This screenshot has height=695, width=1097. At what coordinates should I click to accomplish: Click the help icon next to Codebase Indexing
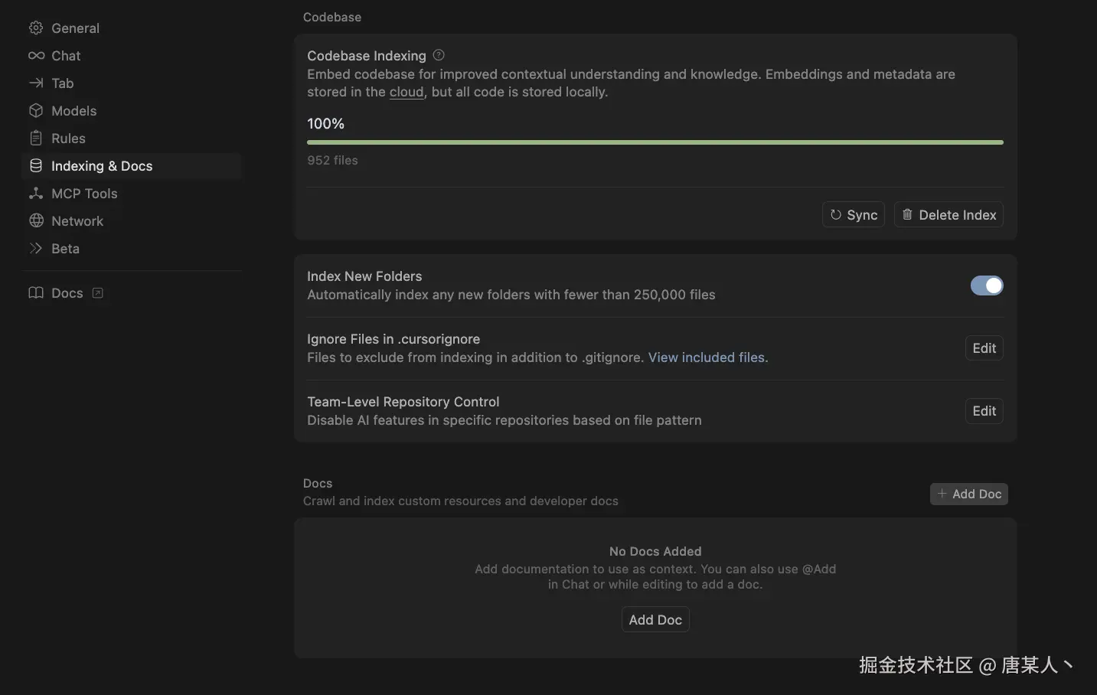439,55
